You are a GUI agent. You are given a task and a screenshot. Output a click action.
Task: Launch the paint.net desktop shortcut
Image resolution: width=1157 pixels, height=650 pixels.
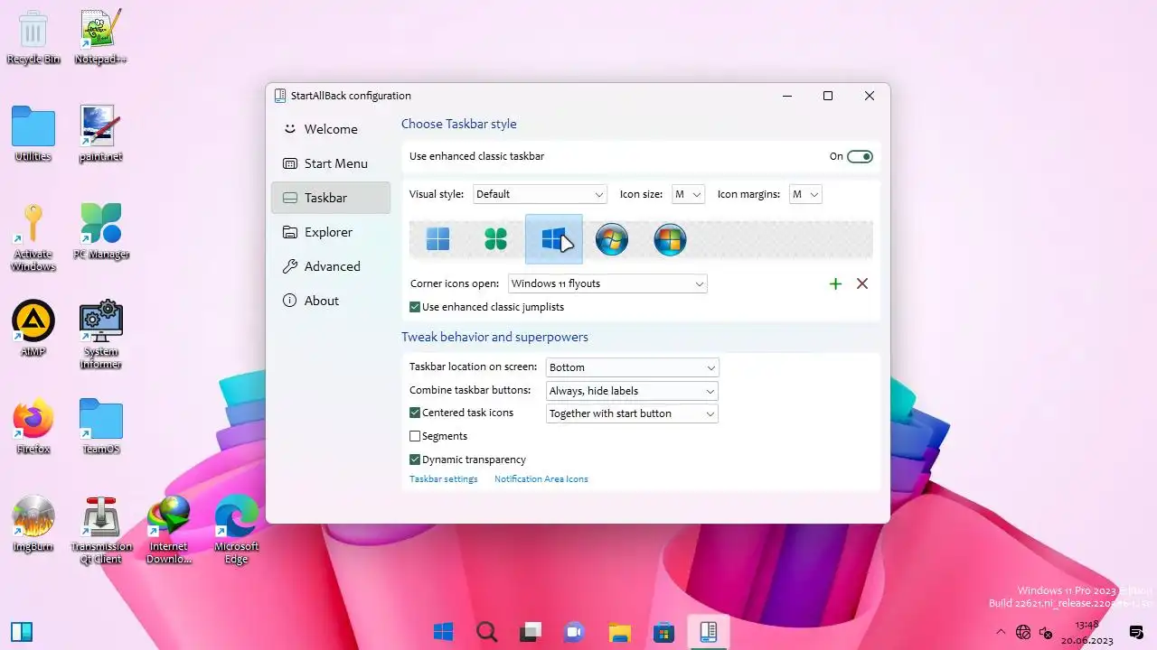100,134
